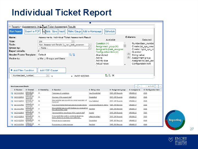Select 'Assignment group (+)' in Available list
Viewport: 198px width, 149px height.
click(x=107, y=46)
